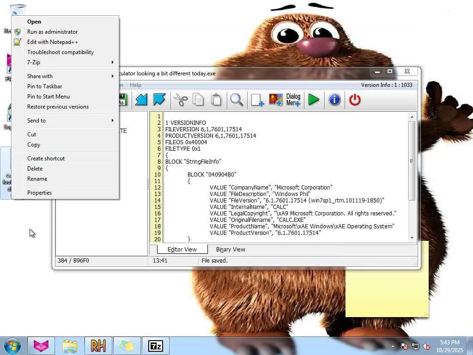The height and width of the screenshot is (355, 473).
Task: Open the pink cat taskbar app
Action: point(41,346)
